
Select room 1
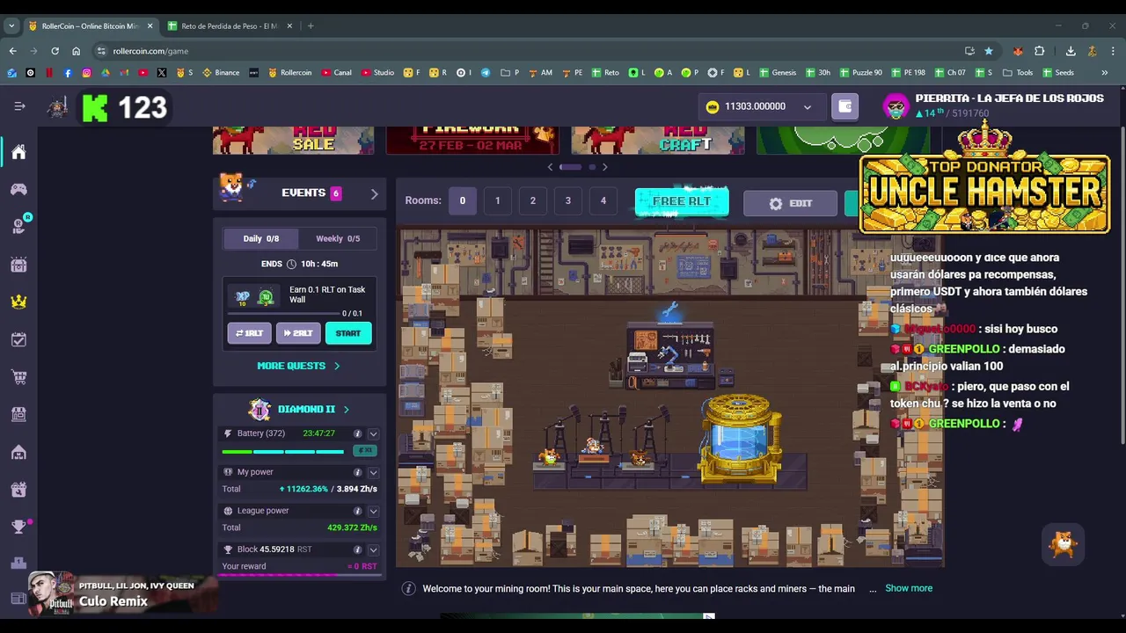(497, 200)
